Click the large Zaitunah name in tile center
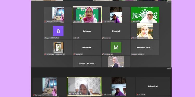The height and width of the screenshot is (97, 195). pos(87,31)
